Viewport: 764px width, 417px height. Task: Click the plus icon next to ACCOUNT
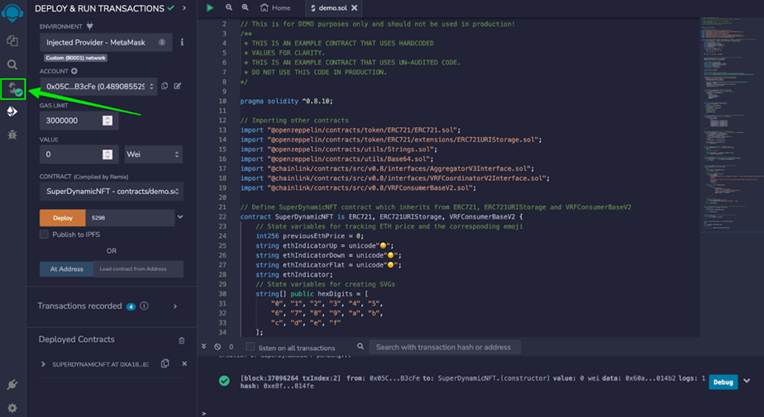point(74,71)
